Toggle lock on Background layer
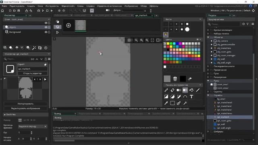 tap(49, 32)
